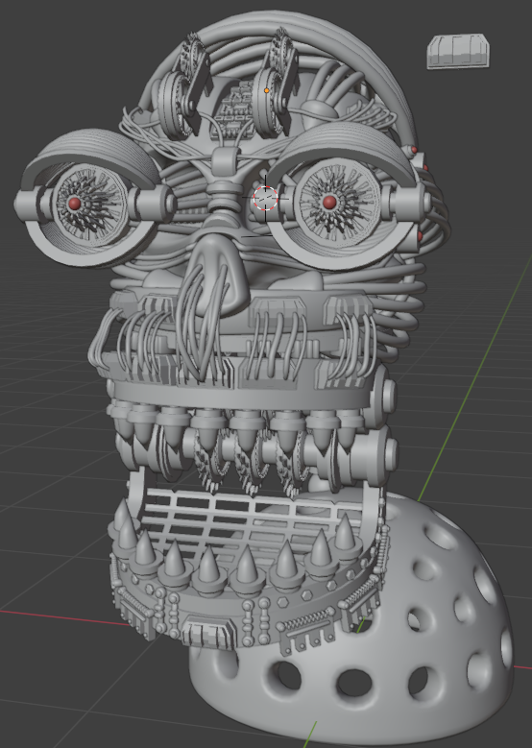Click the 3D cursor beside the right eye

click(x=265, y=198)
